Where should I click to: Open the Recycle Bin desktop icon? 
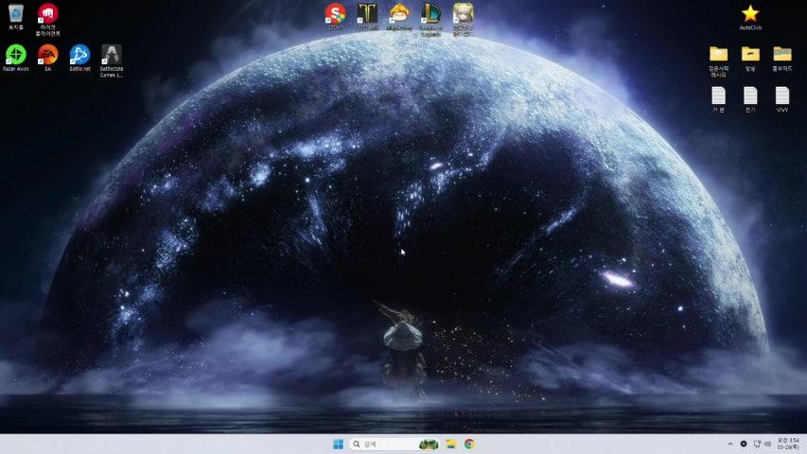15,14
